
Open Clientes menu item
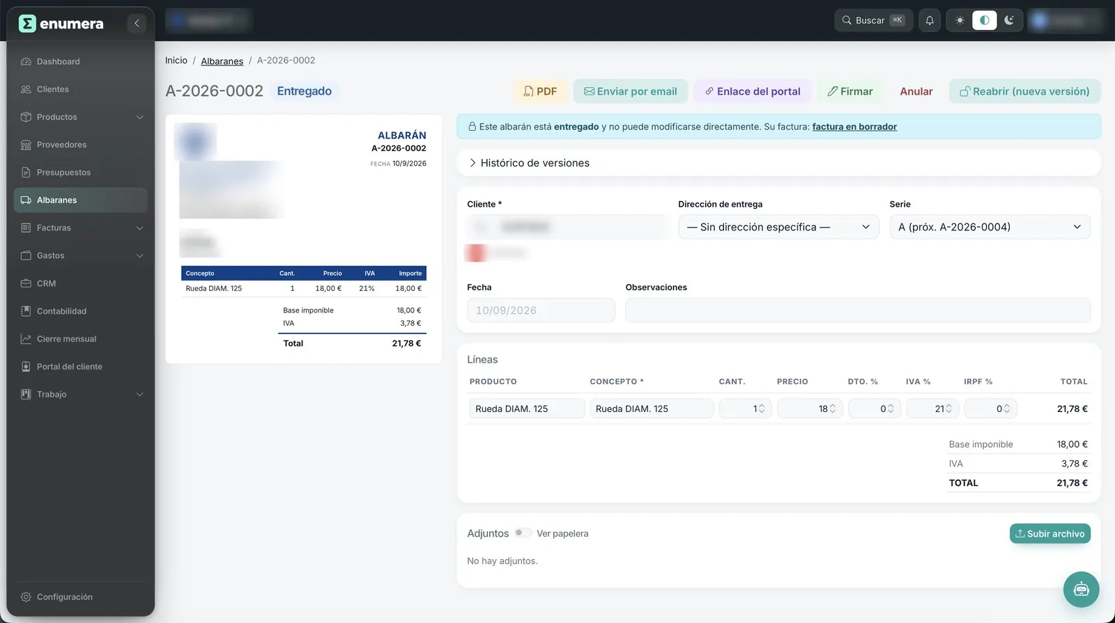click(x=81, y=89)
